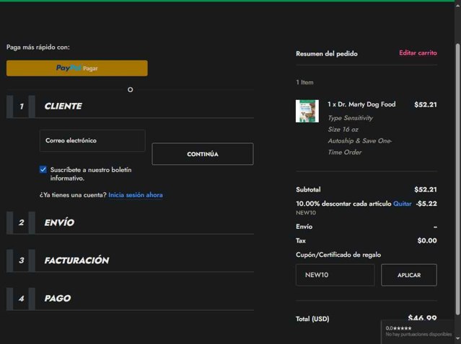Remove coupon via Quitar link
This screenshot has width=461, height=344.
coord(402,204)
